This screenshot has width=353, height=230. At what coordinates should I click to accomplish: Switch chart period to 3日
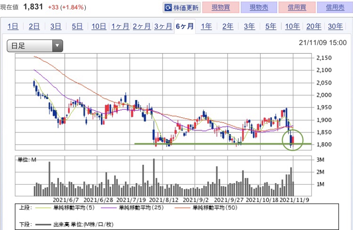tap(56, 26)
